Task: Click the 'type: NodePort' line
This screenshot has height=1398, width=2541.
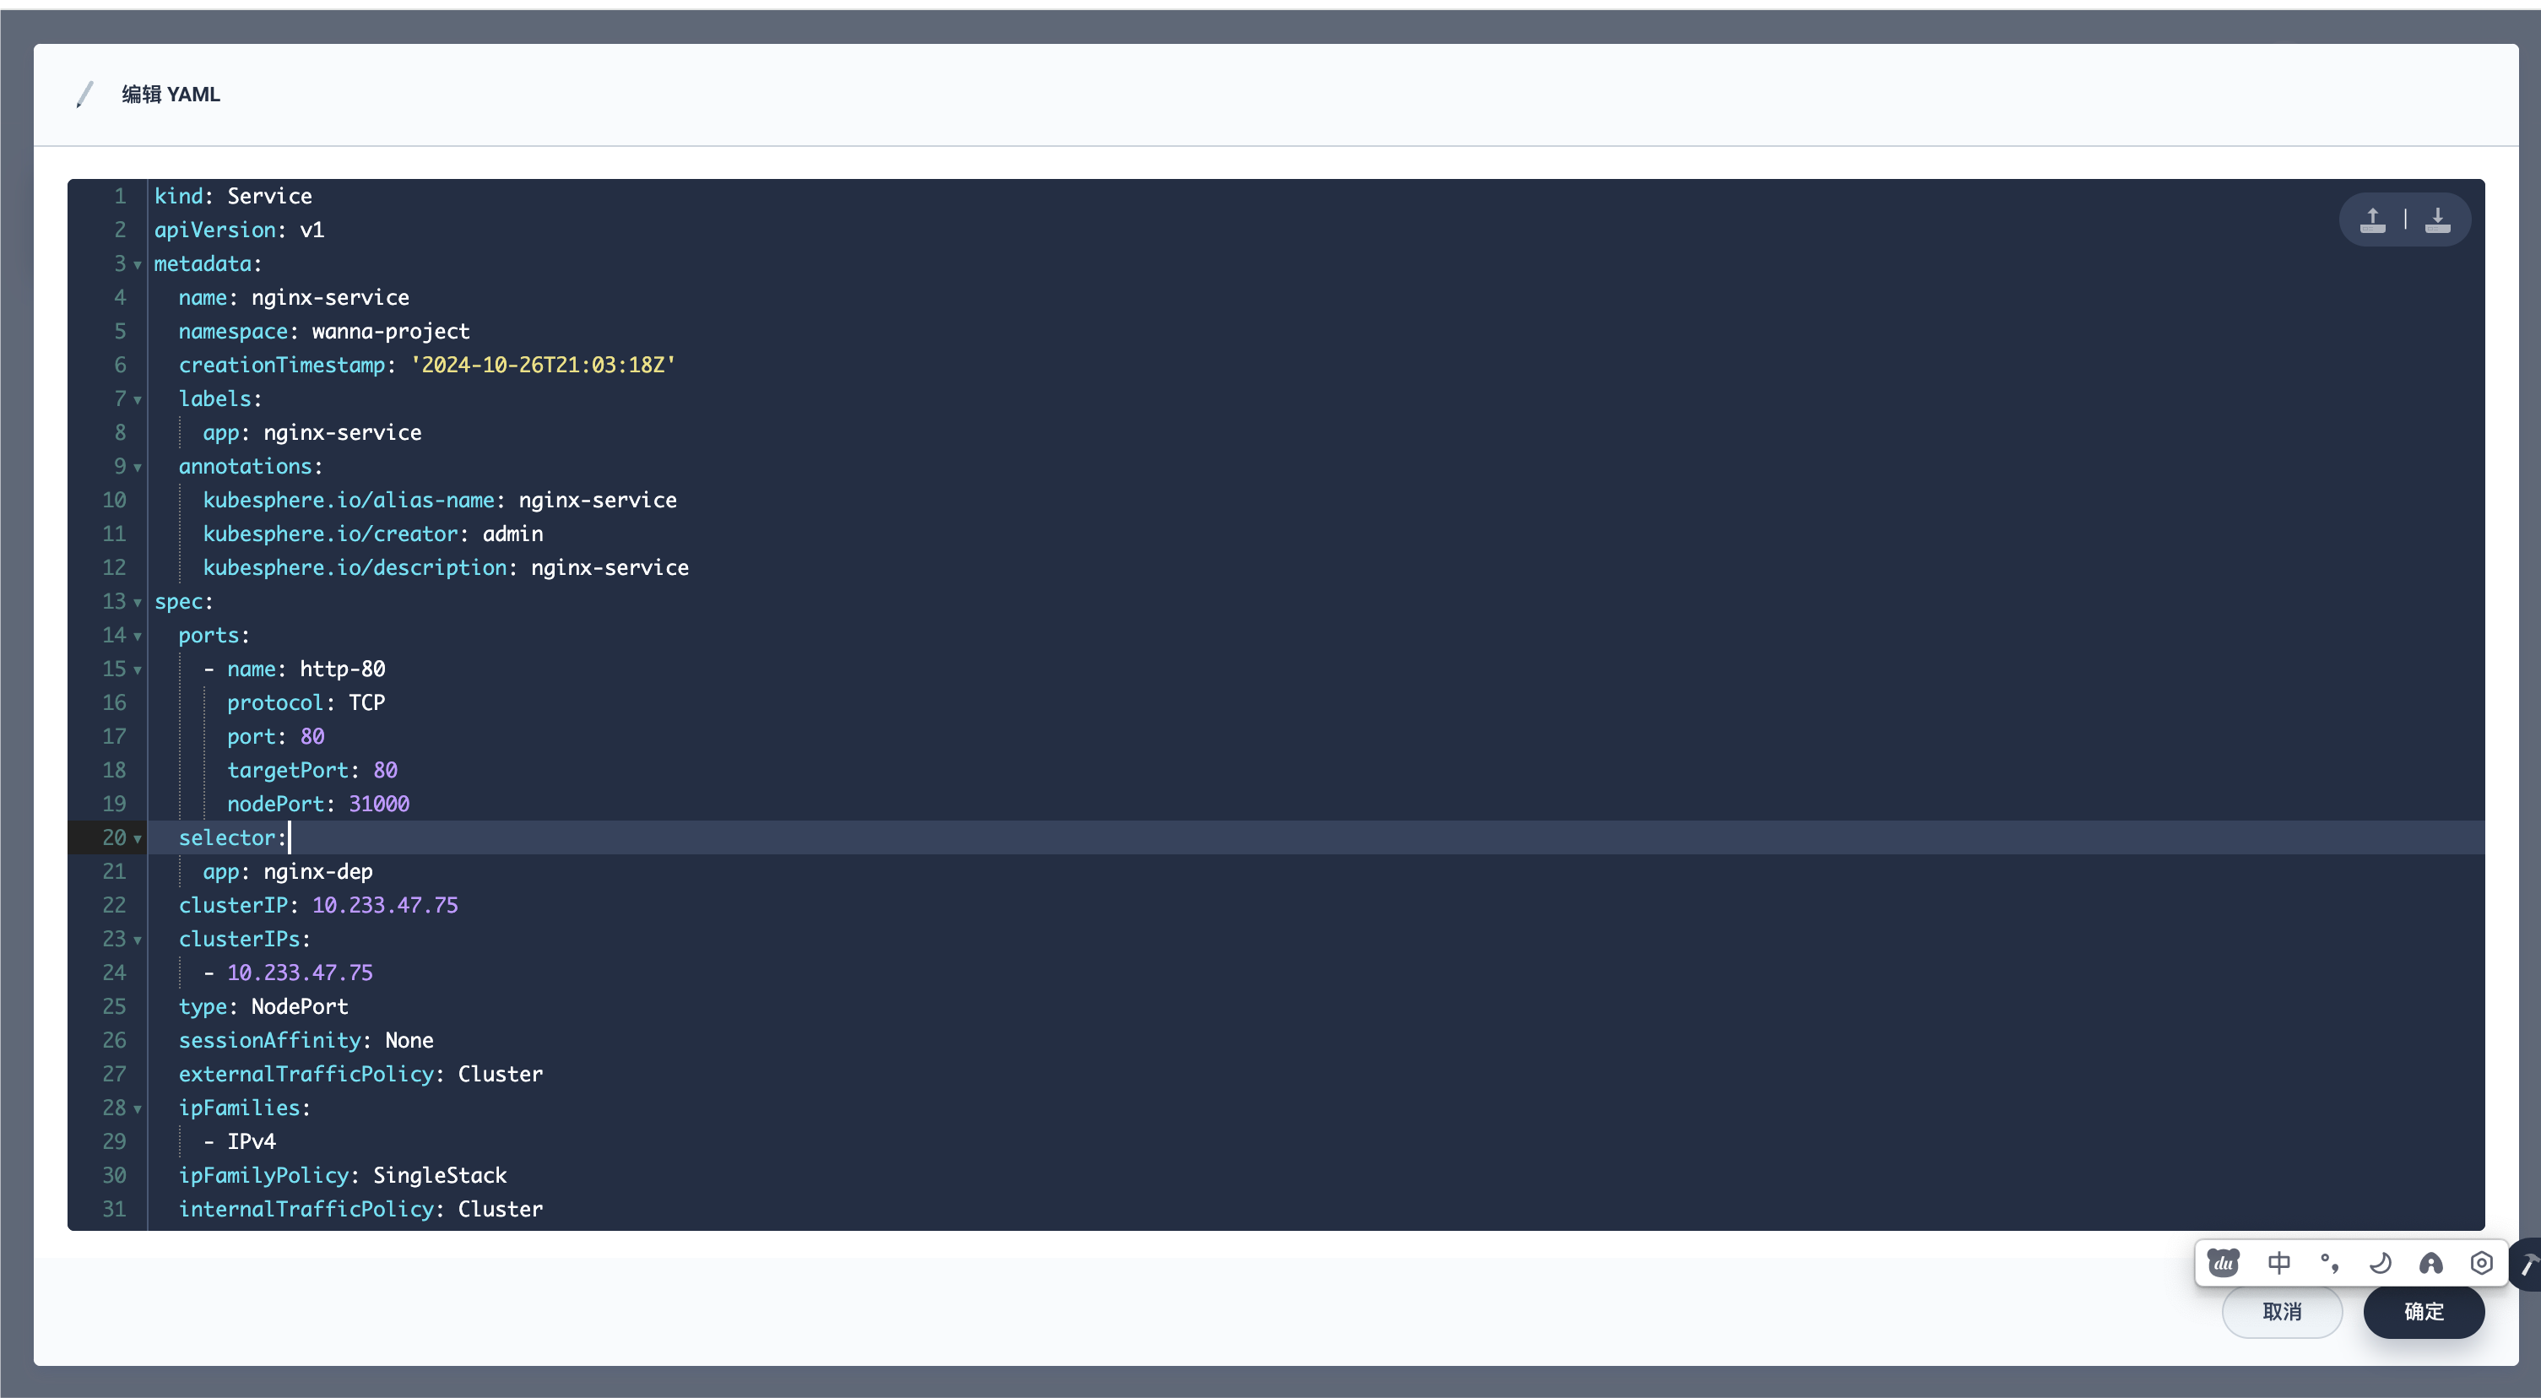Action: coord(263,1006)
